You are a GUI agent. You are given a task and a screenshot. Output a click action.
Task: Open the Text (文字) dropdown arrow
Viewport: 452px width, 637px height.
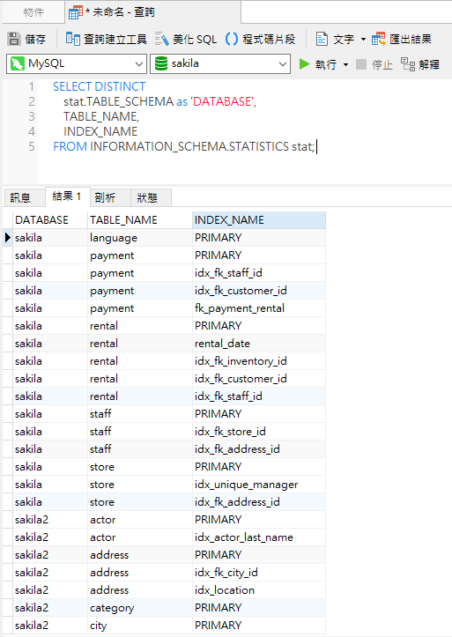tap(363, 40)
